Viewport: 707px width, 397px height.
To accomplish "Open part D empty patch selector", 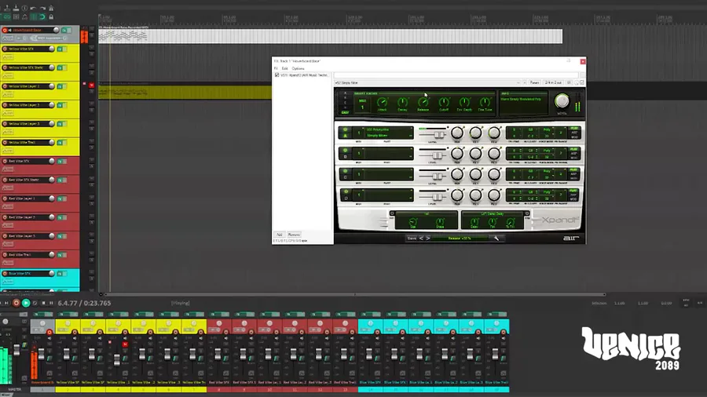I will pos(389,195).
